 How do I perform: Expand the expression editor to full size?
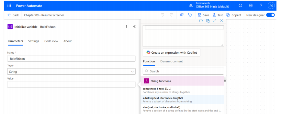[x=215, y=21]
